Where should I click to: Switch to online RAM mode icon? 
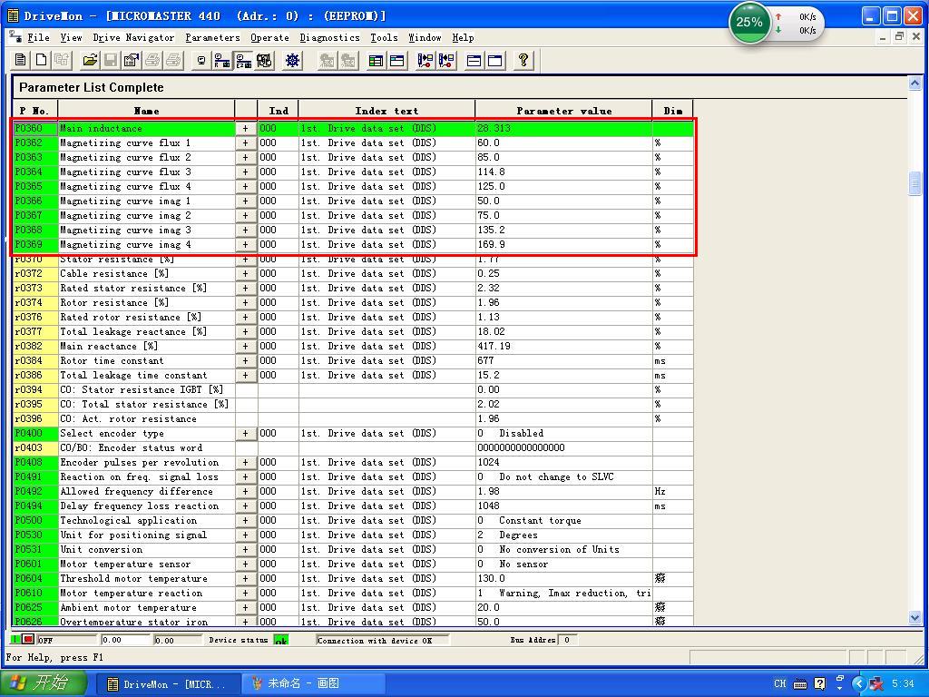(222, 60)
